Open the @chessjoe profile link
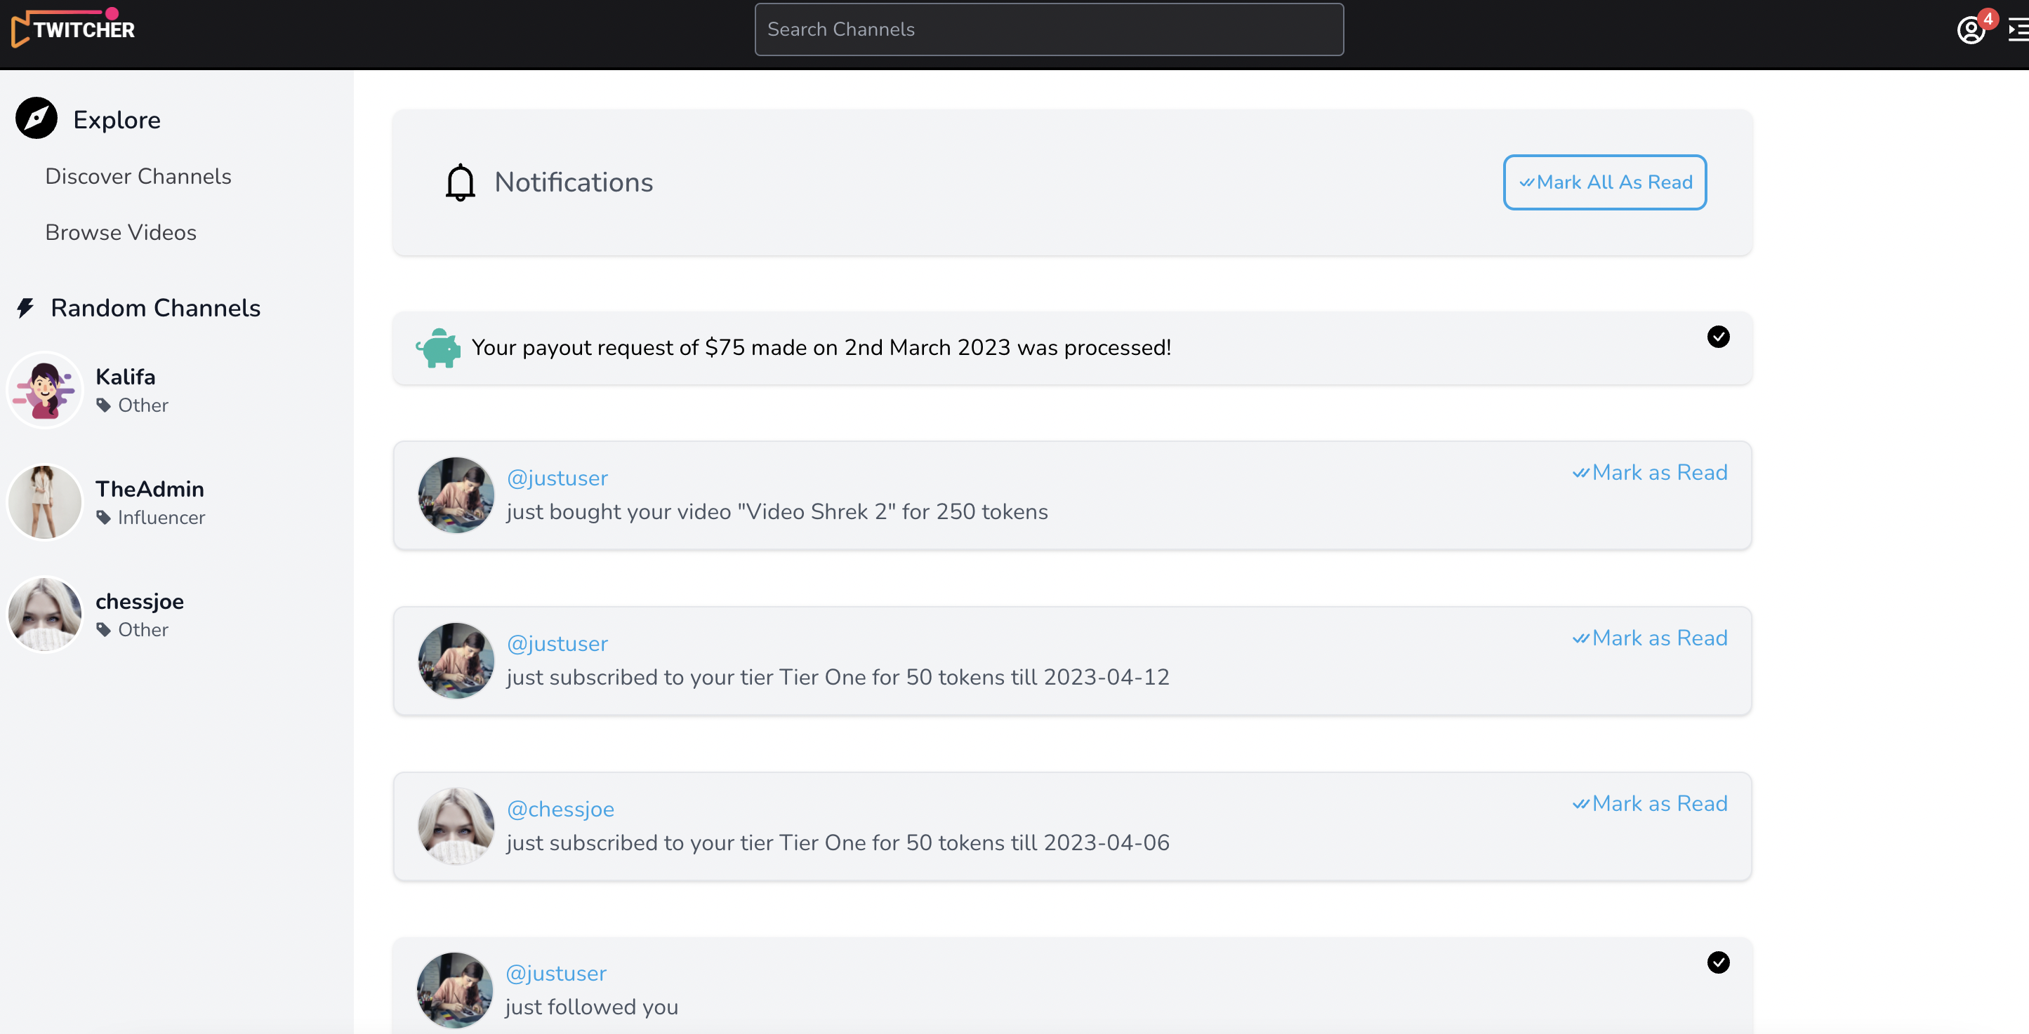This screenshot has height=1034, width=2029. 560,809
